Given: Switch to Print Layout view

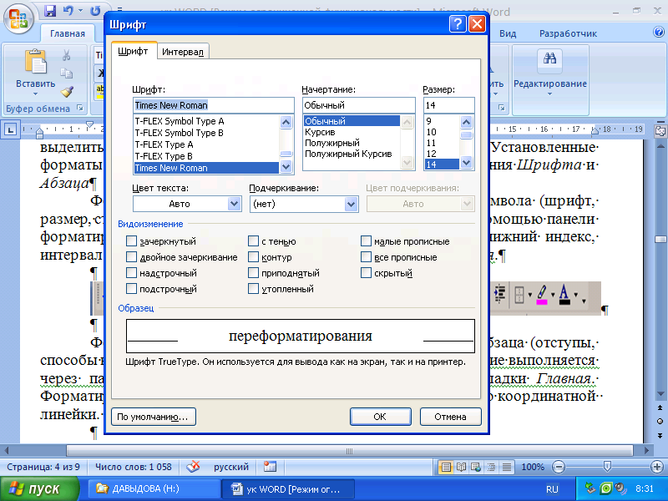Looking at the screenshot, I should (x=446, y=467).
